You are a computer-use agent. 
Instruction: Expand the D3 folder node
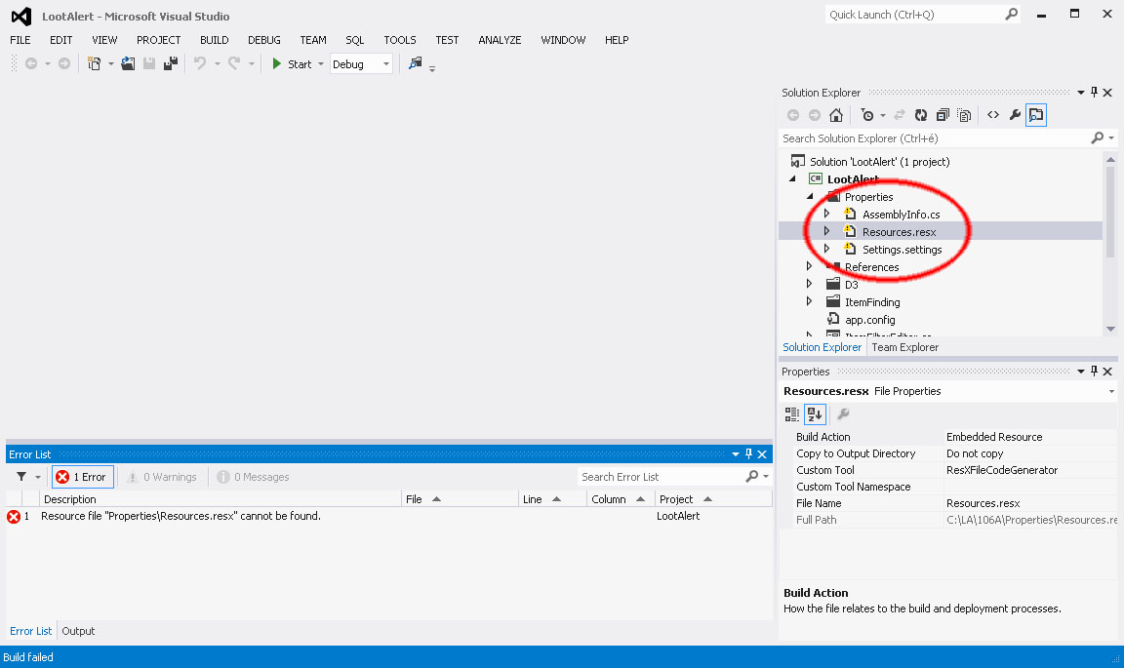point(809,283)
